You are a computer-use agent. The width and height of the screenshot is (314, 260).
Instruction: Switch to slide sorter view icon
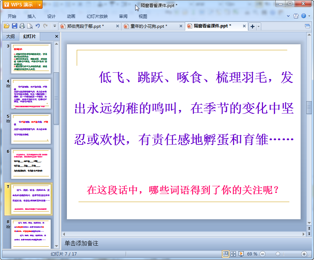pos(233,254)
